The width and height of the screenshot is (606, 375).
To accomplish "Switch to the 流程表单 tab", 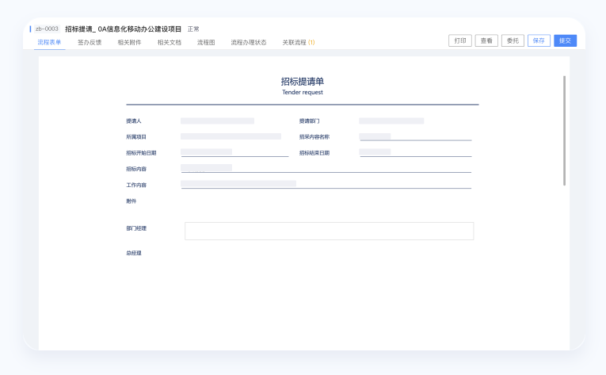I will click(x=49, y=42).
